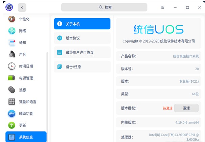The width and height of the screenshot is (205, 142).
Task: Close the control center window
Action: (x=200, y=7)
